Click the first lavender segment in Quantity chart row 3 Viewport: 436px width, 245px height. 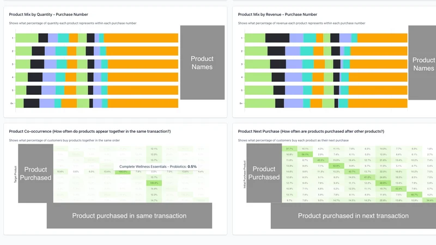pos(50,64)
